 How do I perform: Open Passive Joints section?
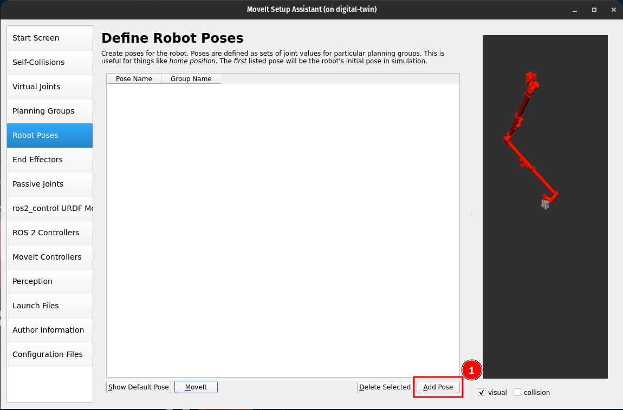(x=49, y=184)
